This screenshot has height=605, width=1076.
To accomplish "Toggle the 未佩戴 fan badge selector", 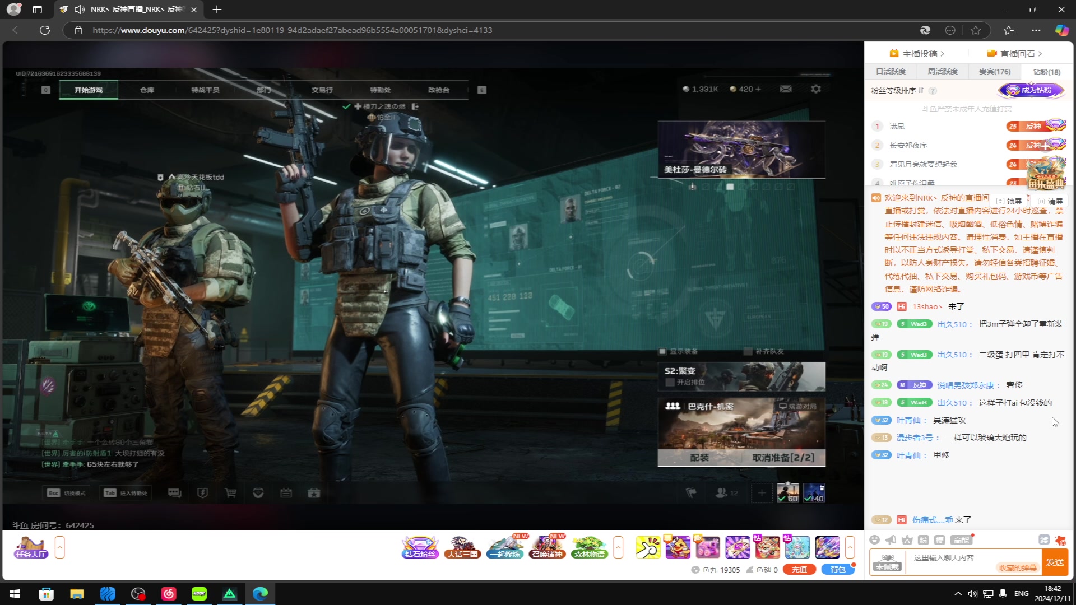I will click(887, 562).
